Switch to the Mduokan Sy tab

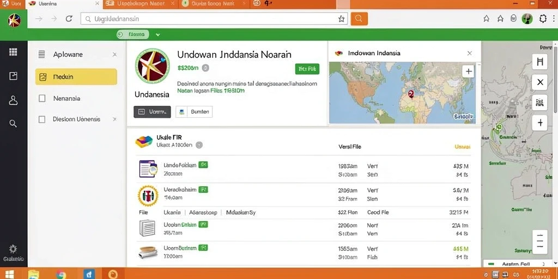(241, 213)
